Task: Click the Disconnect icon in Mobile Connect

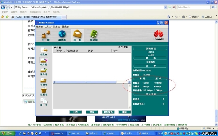Action: tap(46, 36)
